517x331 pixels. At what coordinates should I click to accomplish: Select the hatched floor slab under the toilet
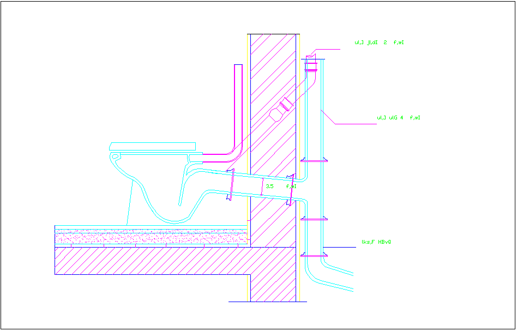(x=152, y=261)
